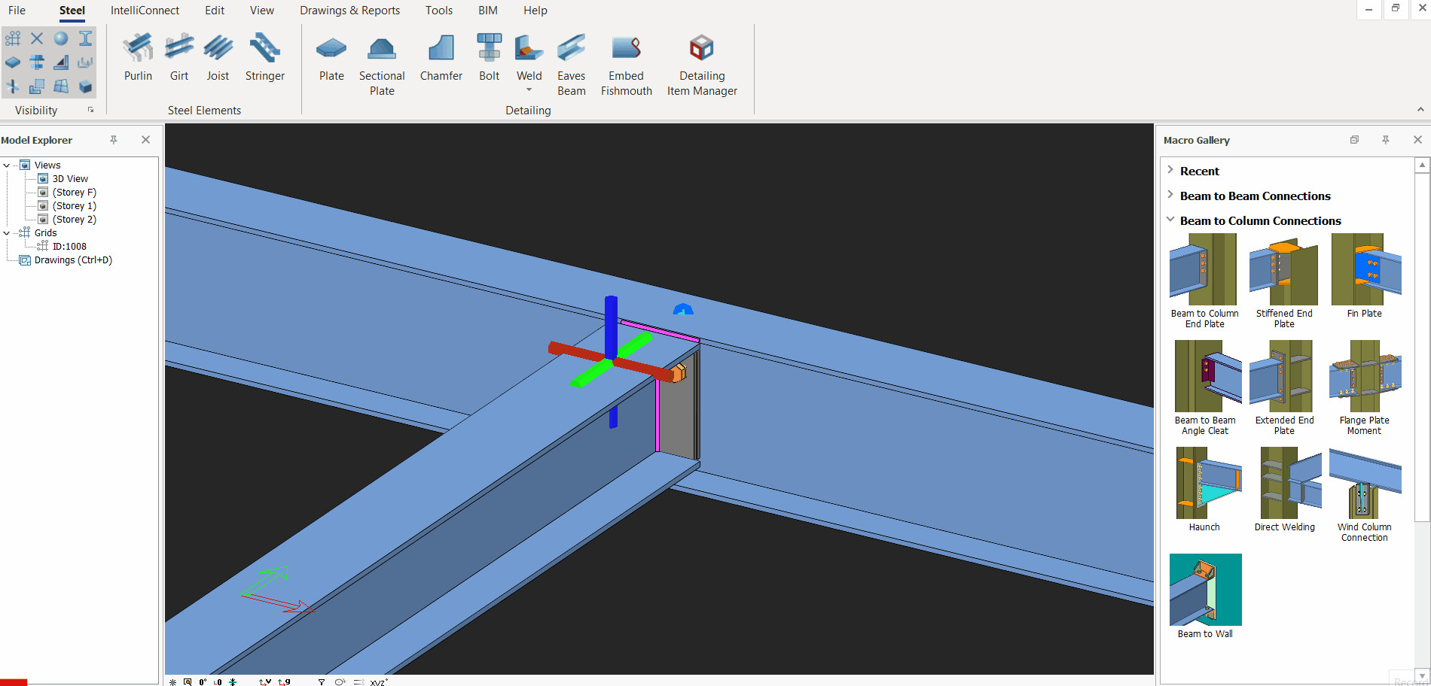The image size is (1431, 686).
Task: Open the Weld dropdown arrow
Action: click(x=529, y=90)
